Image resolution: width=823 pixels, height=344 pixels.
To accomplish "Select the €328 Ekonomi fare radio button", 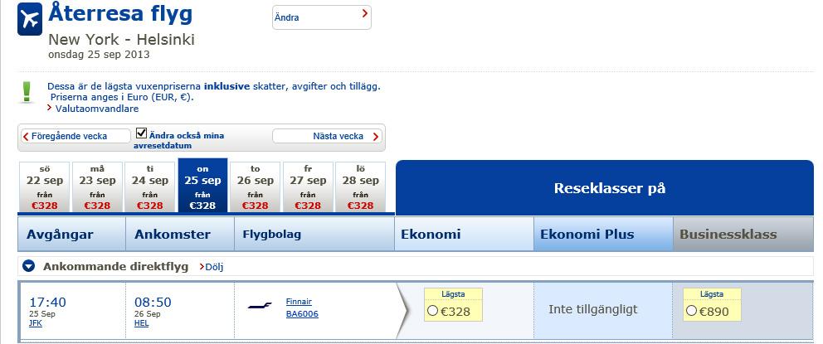I will click(431, 311).
